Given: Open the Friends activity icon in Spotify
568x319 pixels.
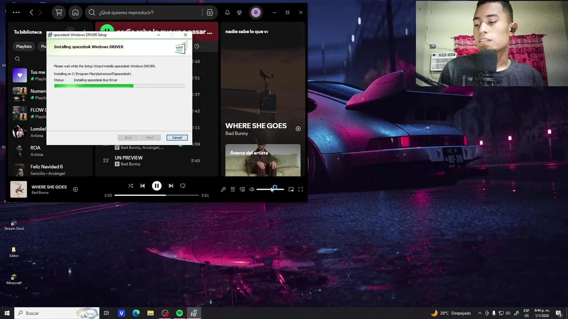Looking at the screenshot, I should (240, 12).
